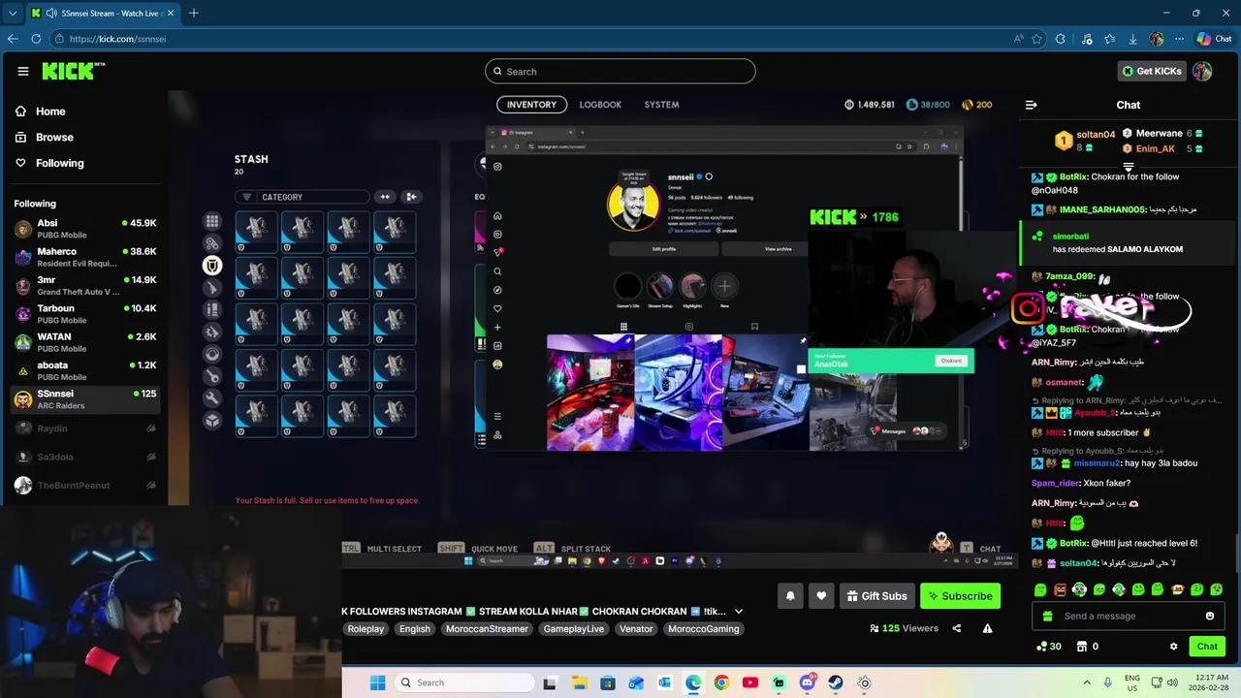Image resolution: width=1241 pixels, height=698 pixels.
Task: Report the stream with warning triangle icon
Action: [987, 628]
